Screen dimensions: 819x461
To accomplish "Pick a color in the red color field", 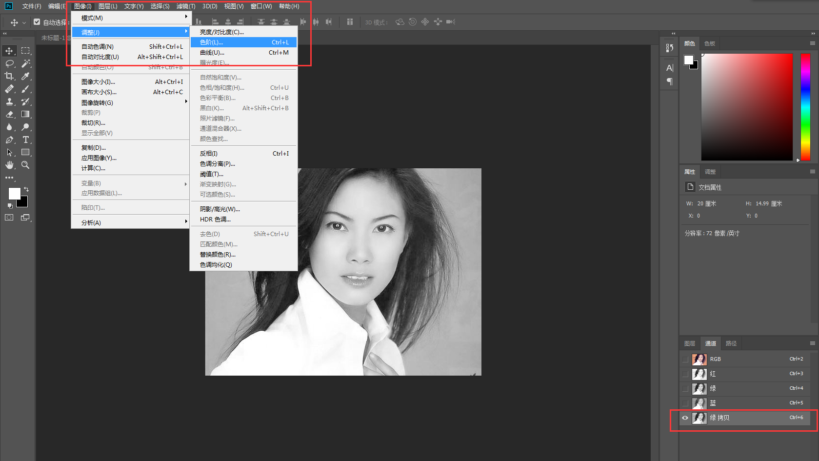I will click(x=747, y=107).
